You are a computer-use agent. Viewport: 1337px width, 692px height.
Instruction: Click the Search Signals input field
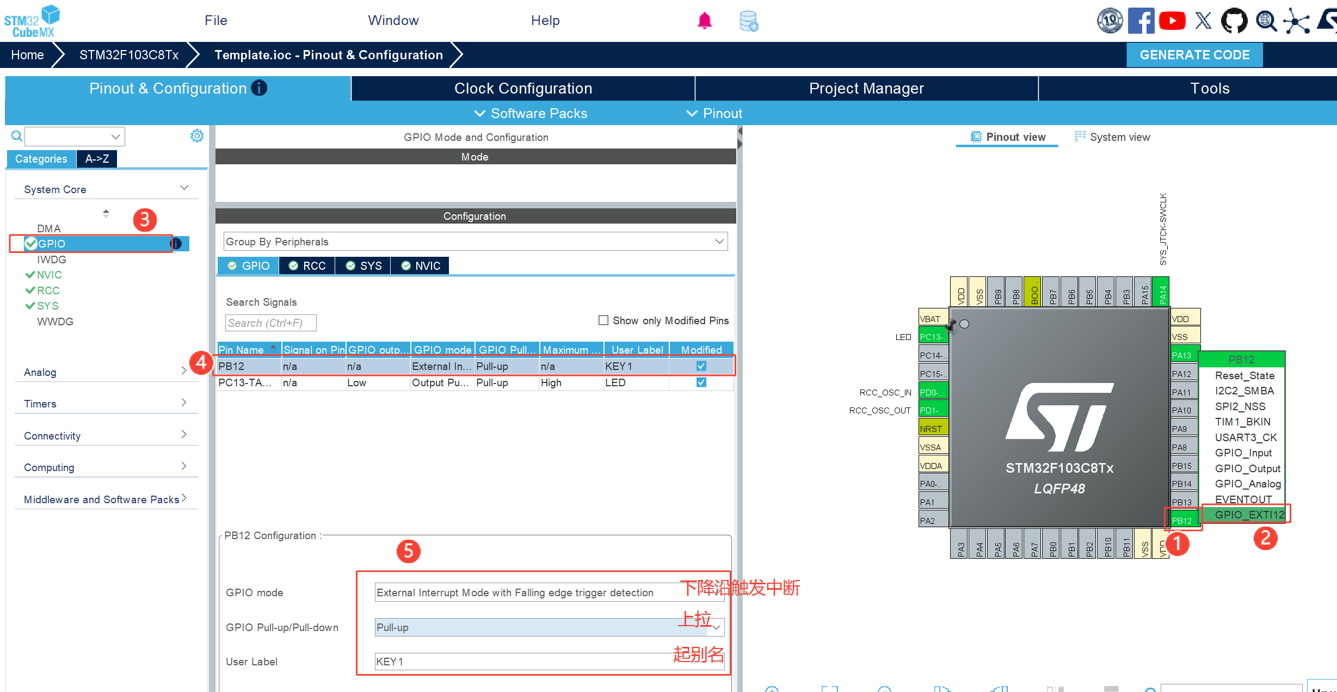pos(270,323)
